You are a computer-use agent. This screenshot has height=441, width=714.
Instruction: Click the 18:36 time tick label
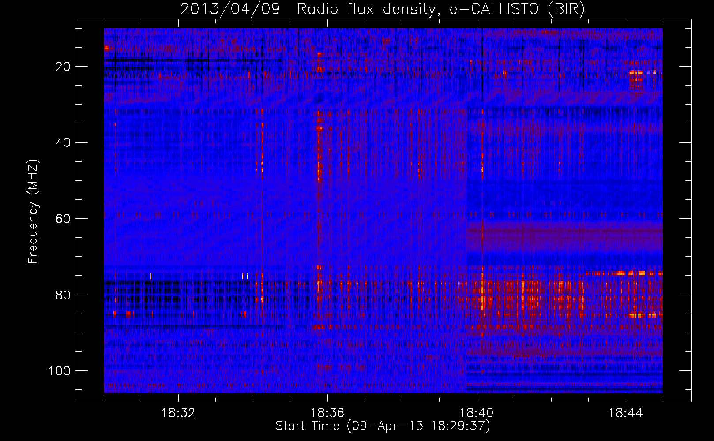pos(327,413)
